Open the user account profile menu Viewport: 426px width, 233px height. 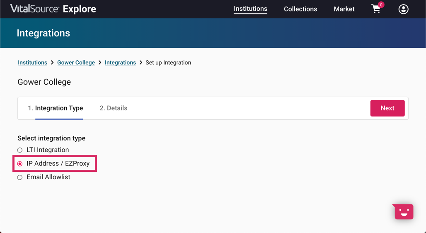(403, 9)
